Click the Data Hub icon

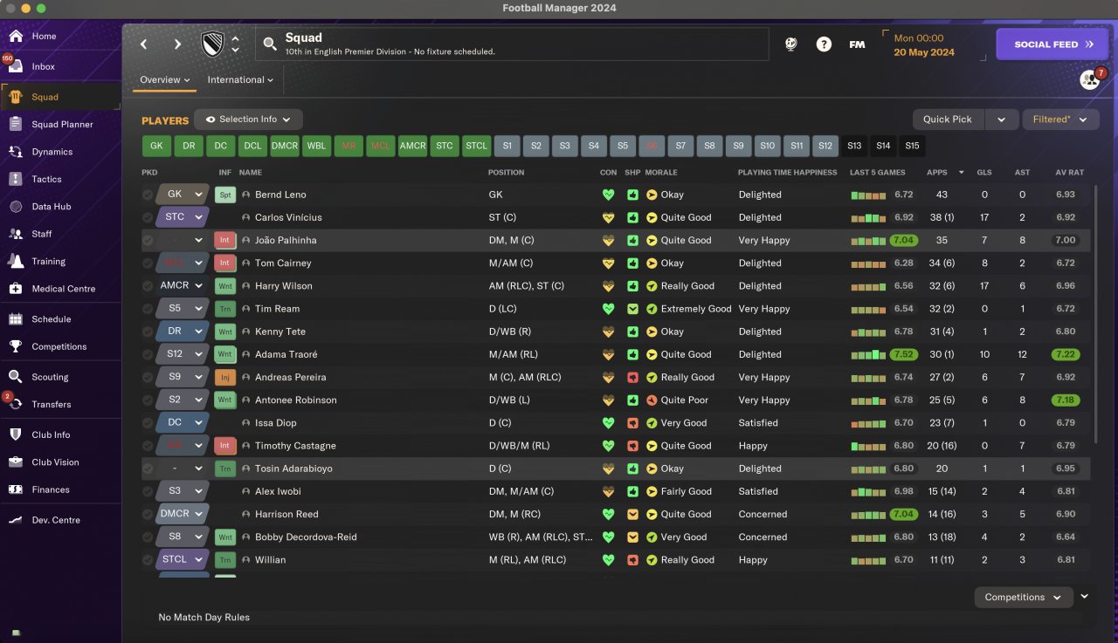(x=16, y=207)
